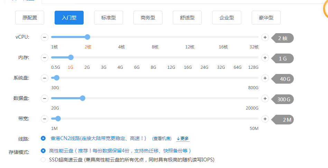This screenshot has width=328, height=168.
Task: Choose the 豪华型 preset
Action: (266, 18)
